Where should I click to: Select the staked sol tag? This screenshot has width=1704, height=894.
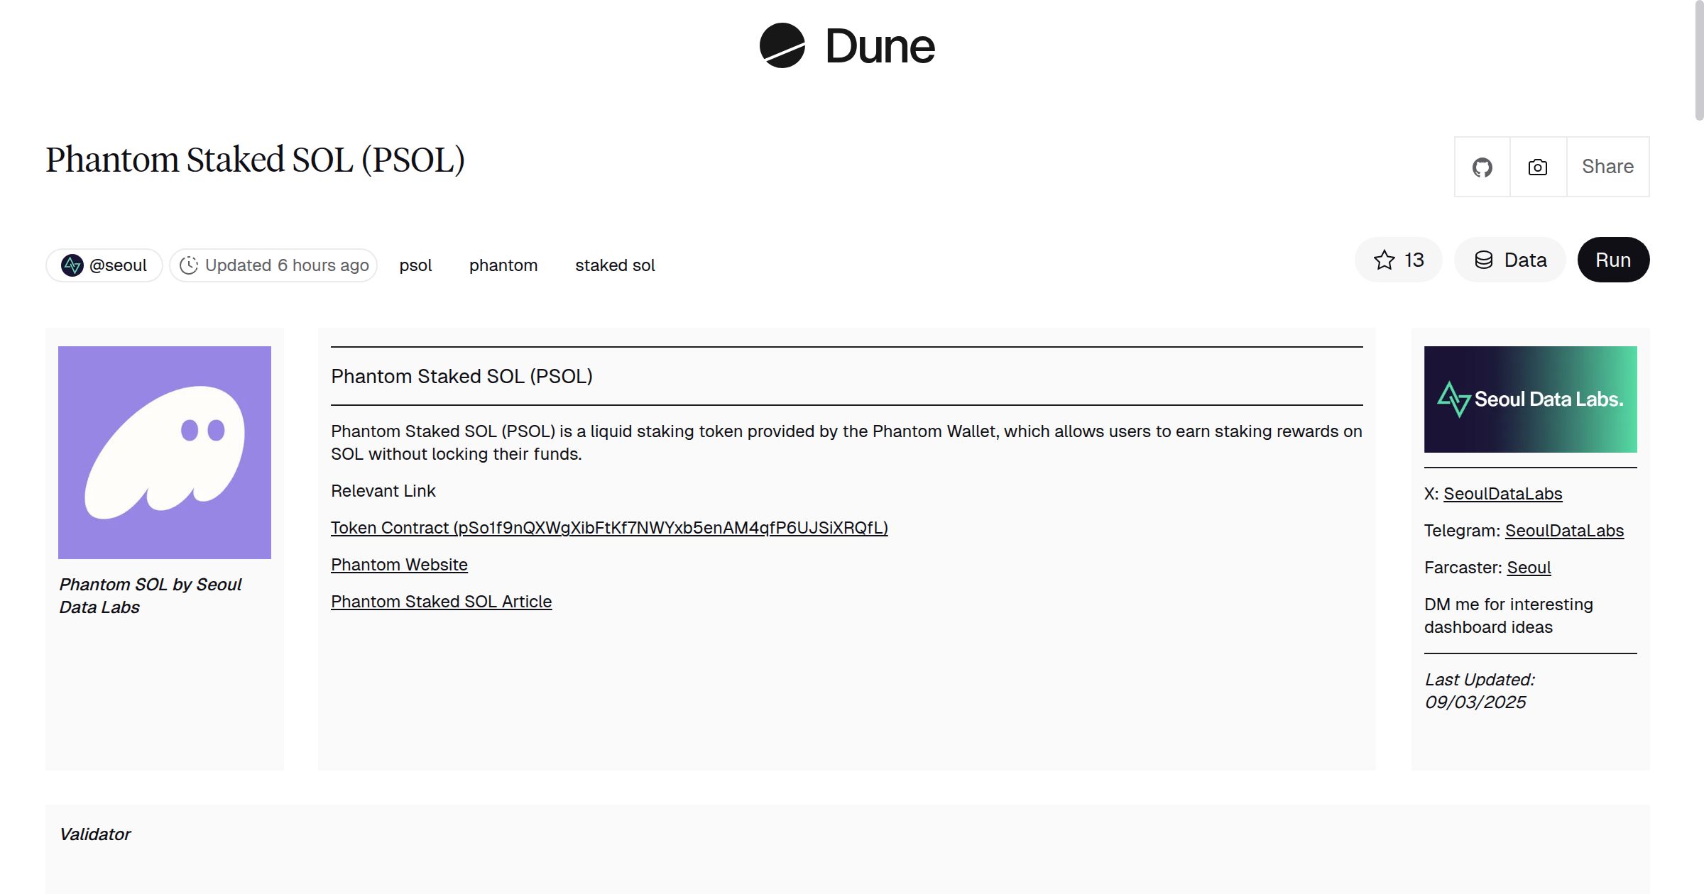[x=614, y=265]
